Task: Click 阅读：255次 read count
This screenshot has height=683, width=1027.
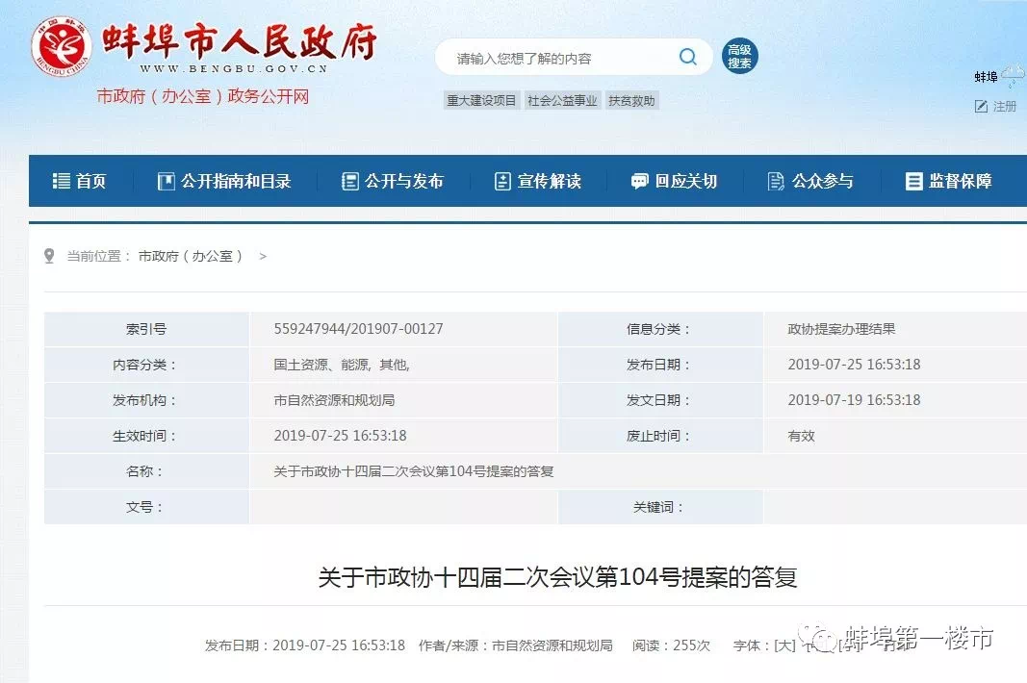Action: click(671, 645)
